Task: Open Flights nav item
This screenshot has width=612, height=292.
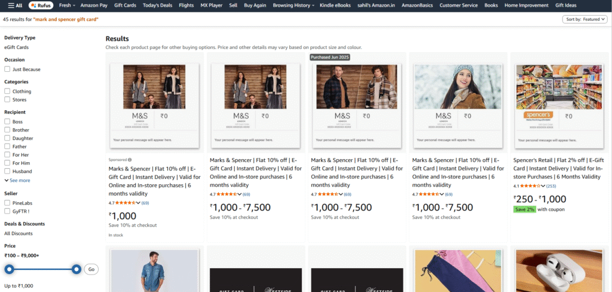Action: pyautogui.click(x=186, y=5)
